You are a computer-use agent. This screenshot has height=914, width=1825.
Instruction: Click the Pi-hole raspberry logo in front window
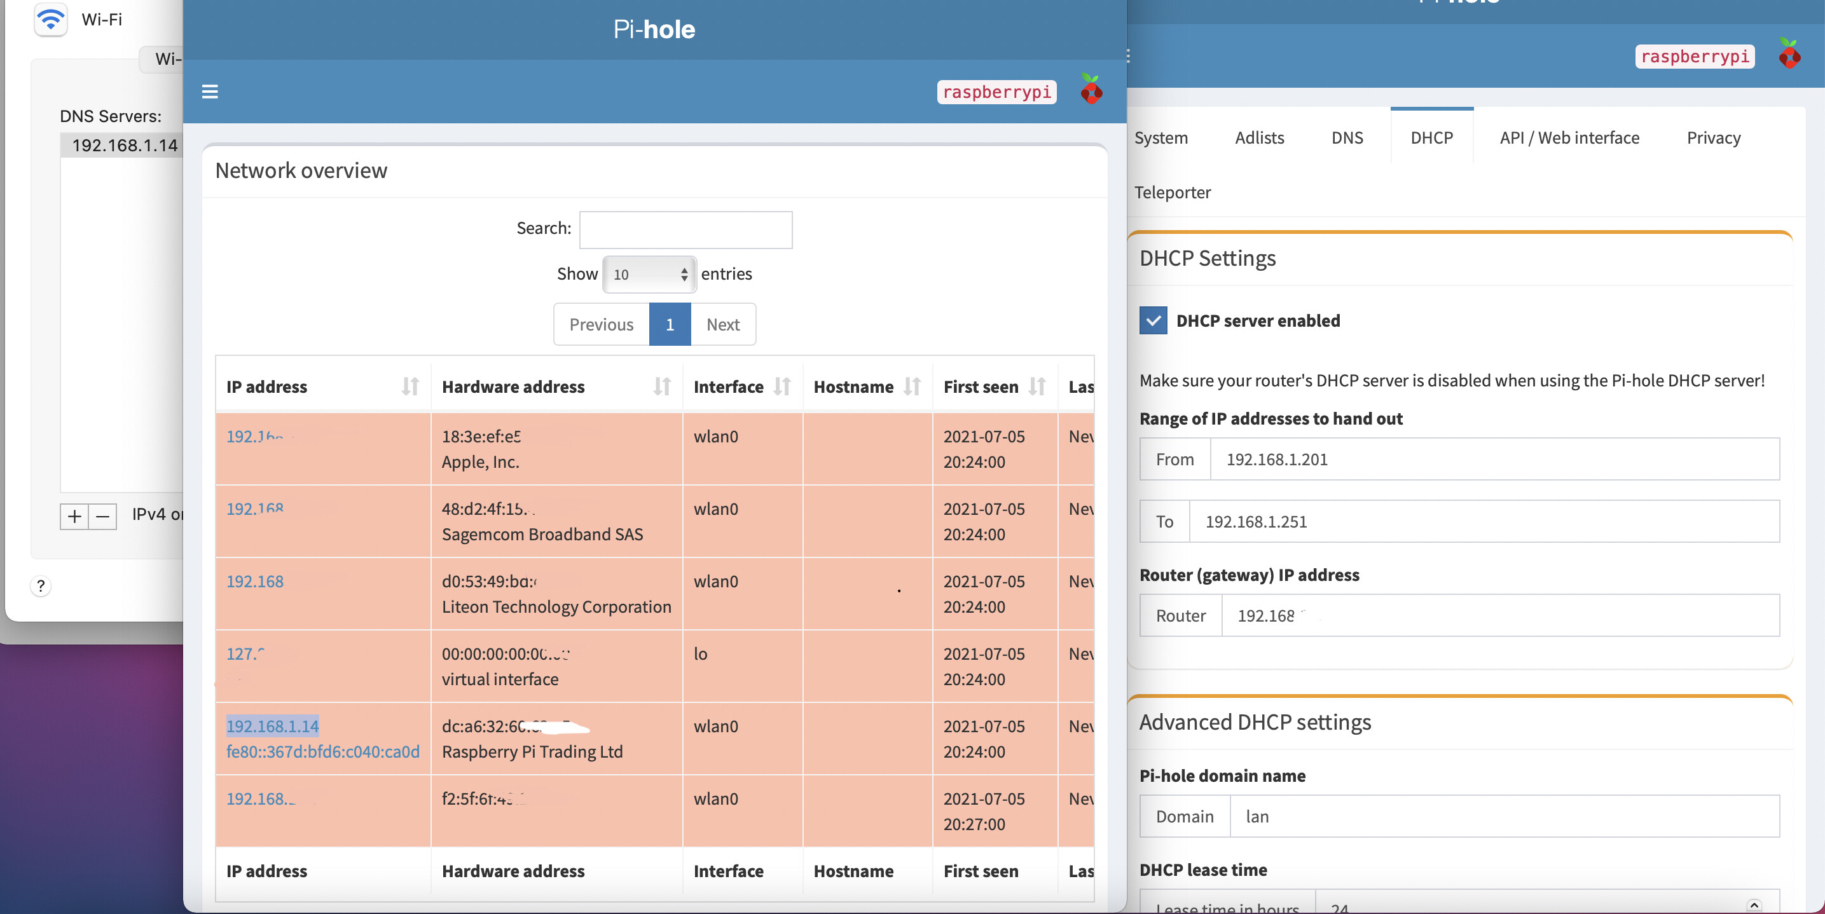(1091, 90)
